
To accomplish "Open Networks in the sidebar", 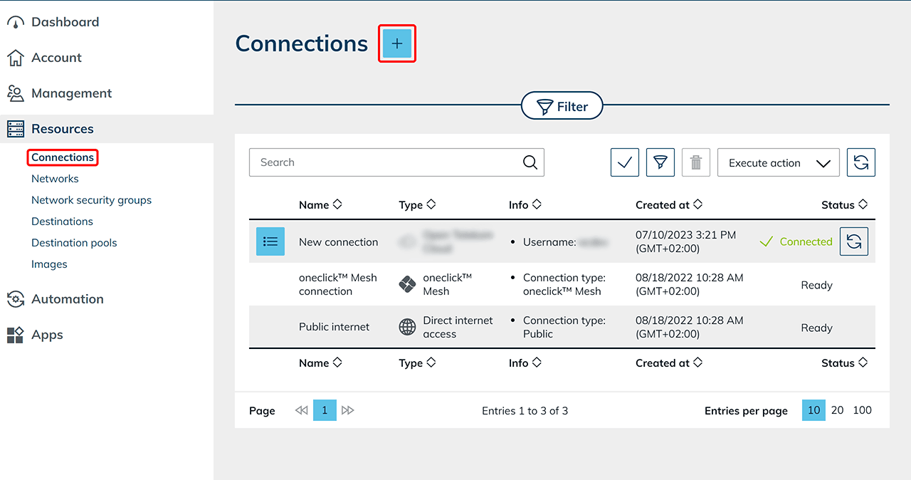I will (55, 179).
